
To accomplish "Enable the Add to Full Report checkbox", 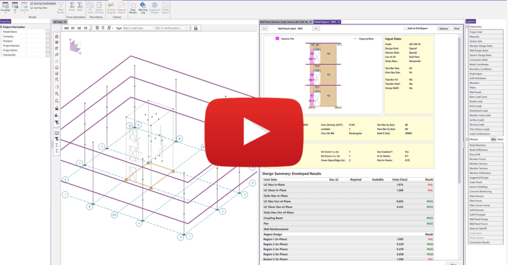I will (x=404, y=29).
